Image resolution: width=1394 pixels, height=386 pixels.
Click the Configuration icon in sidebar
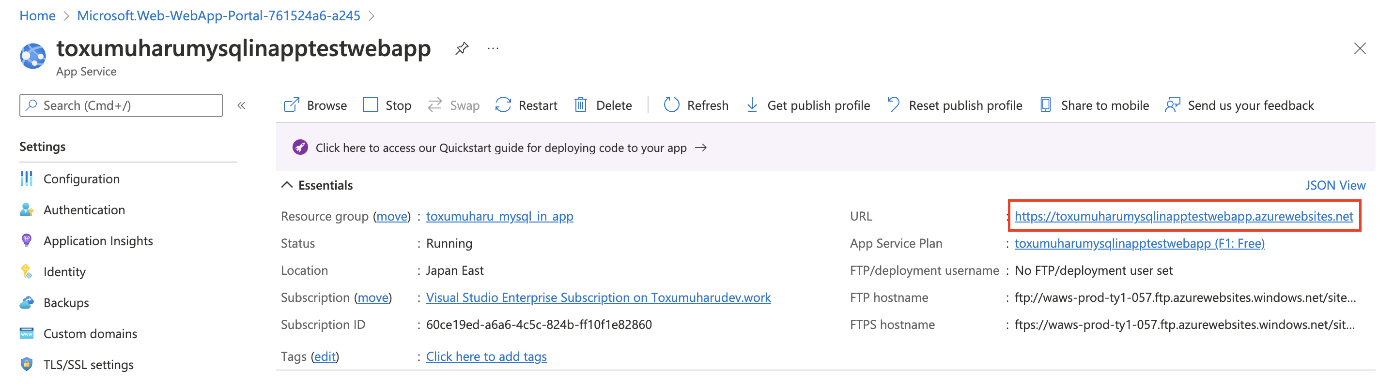(27, 178)
